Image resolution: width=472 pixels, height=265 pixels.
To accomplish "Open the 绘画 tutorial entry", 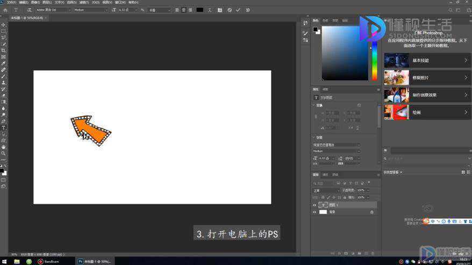I will click(x=427, y=112).
